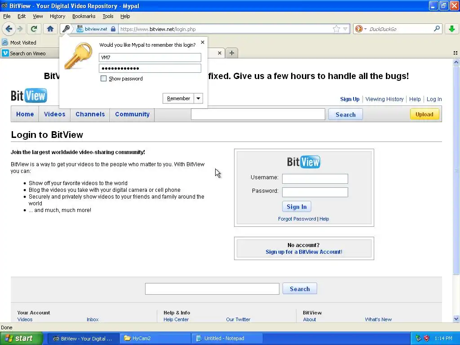
Task: Open the History menu
Action: coord(57,16)
